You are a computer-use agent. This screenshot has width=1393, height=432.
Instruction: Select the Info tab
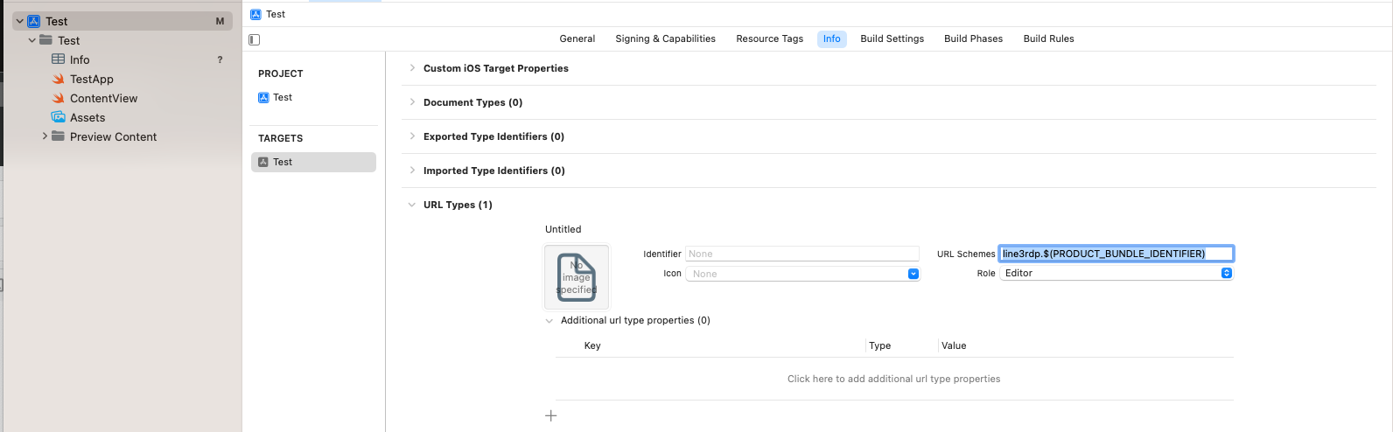pyautogui.click(x=831, y=38)
